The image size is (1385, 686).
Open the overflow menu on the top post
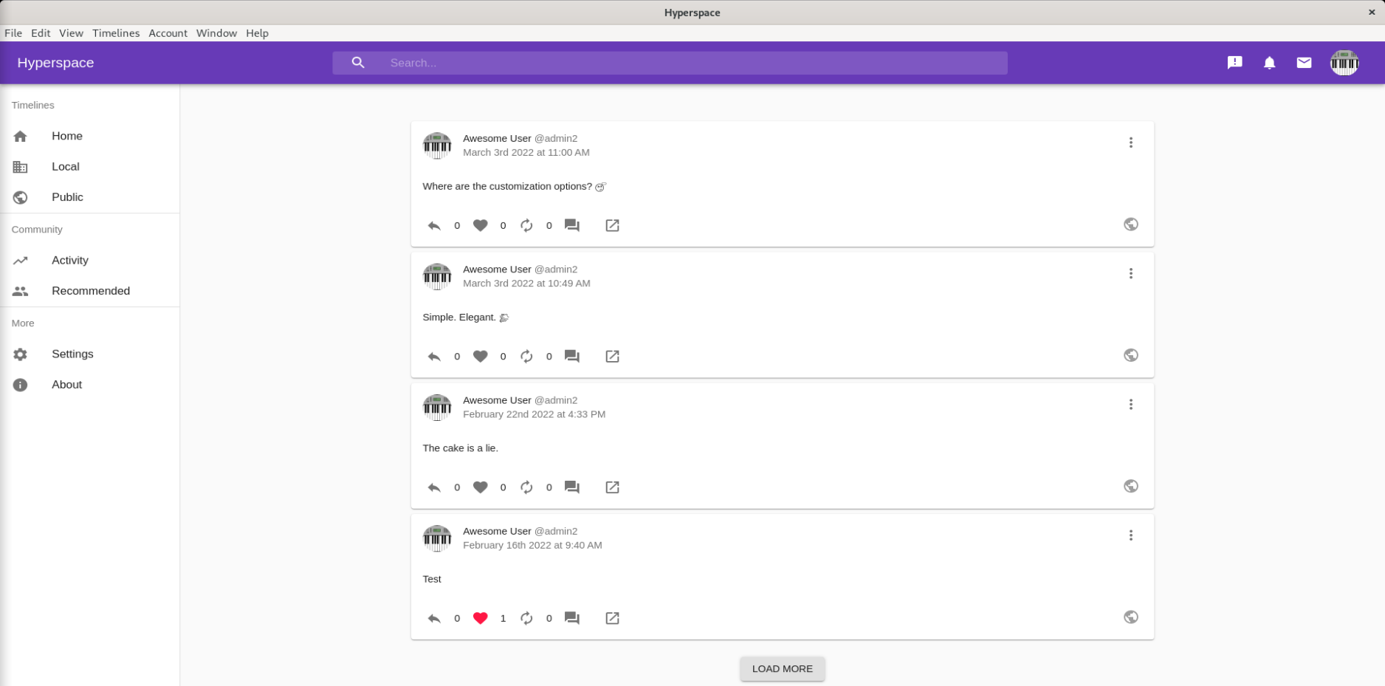tap(1130, 143)
